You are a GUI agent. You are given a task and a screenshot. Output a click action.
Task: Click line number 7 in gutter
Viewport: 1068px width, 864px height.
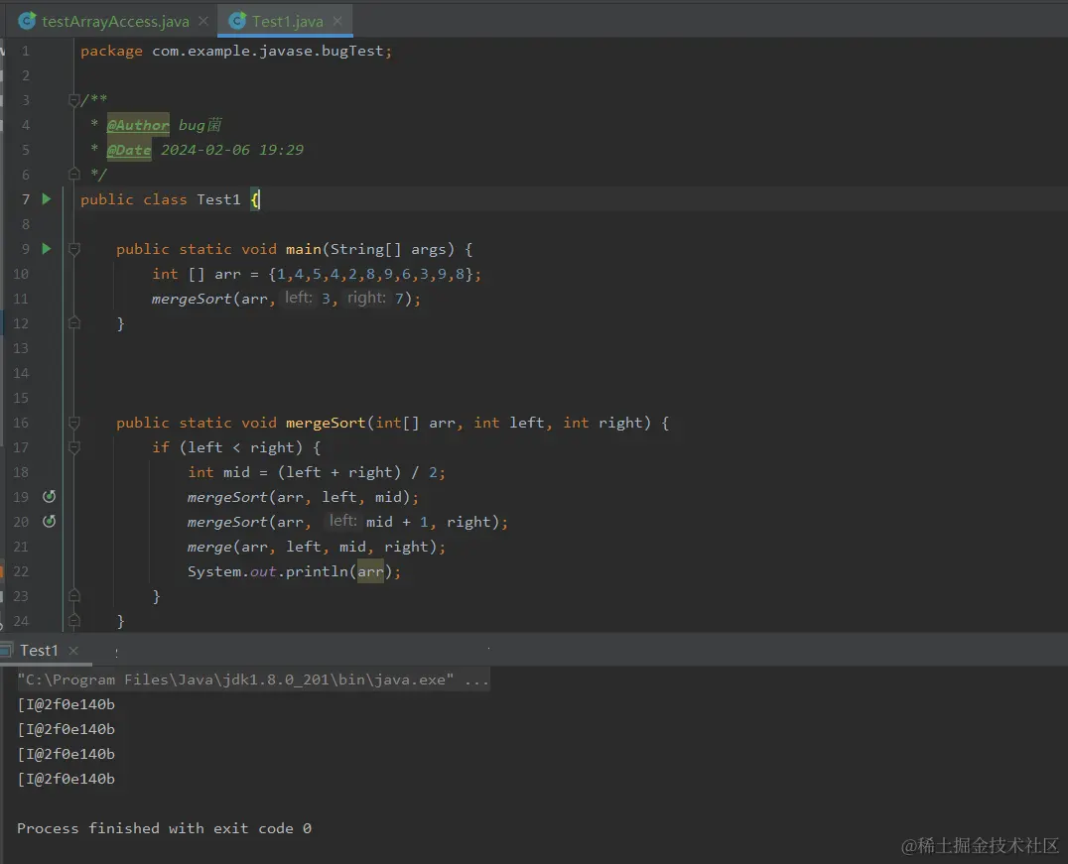[x=26, y=199]
